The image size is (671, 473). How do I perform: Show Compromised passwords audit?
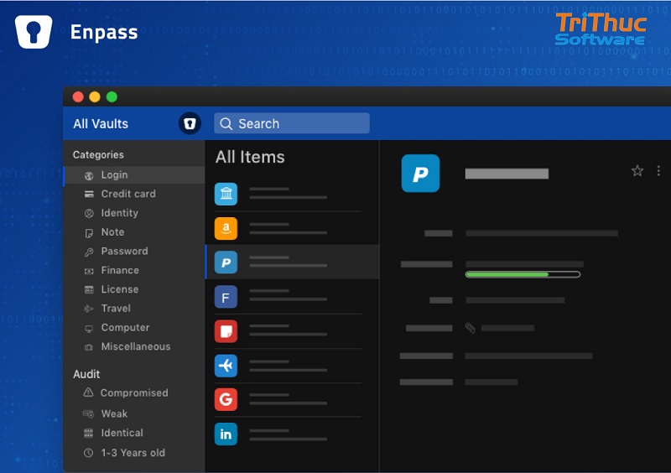point(134,392)
